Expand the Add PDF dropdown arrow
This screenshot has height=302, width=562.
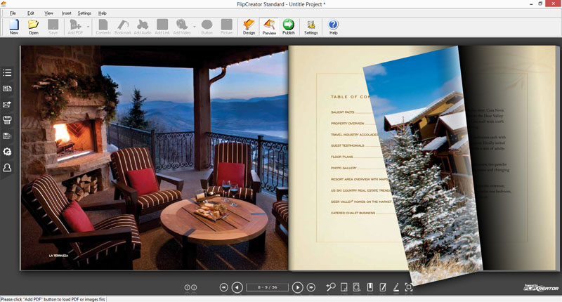(x=88, y=27)
